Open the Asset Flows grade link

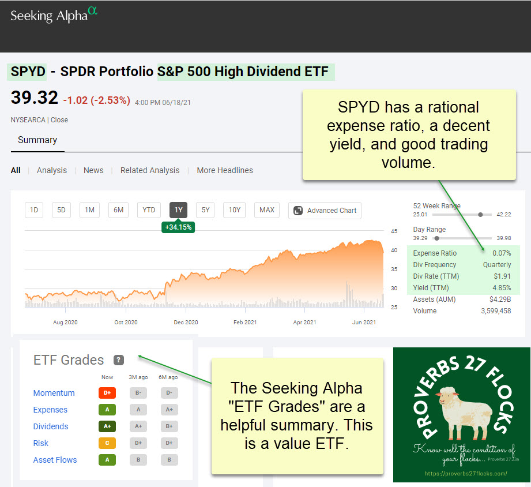coord(55,460)
